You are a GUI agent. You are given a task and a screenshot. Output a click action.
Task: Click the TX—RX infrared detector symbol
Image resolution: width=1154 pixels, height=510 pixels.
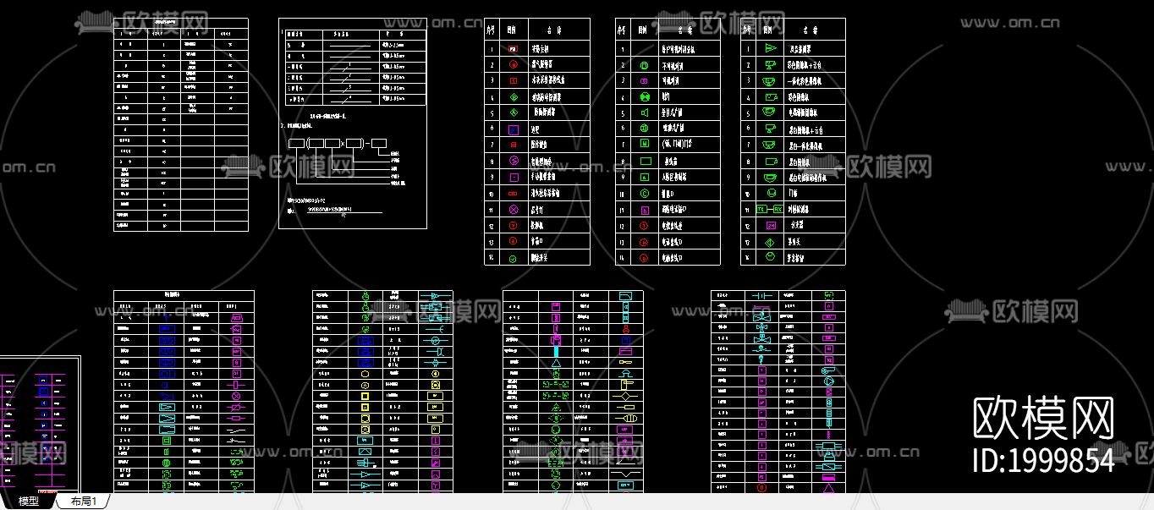point(770,208)
